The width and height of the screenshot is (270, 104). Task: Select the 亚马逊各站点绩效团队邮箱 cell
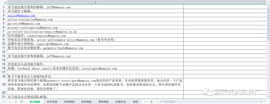point(95,97)
